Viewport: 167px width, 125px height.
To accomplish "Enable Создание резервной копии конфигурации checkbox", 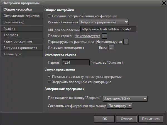I will [x=49, y=16].
